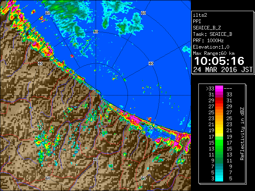Click the 'SEAICE_B_Z' product label
Screen dimensions: 255x191
(x=207, y=28)
